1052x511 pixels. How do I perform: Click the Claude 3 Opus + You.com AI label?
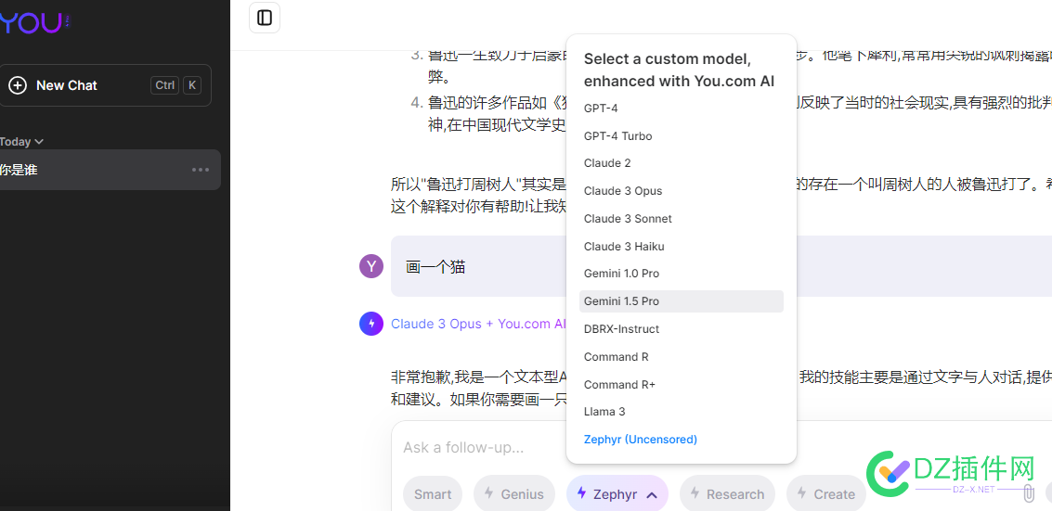[x=479, y=324]
